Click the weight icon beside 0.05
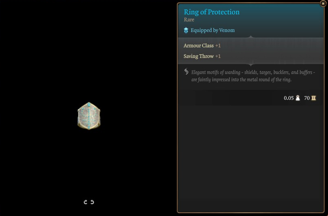Viewport: 328px width, 216px height. coord(298,98)
